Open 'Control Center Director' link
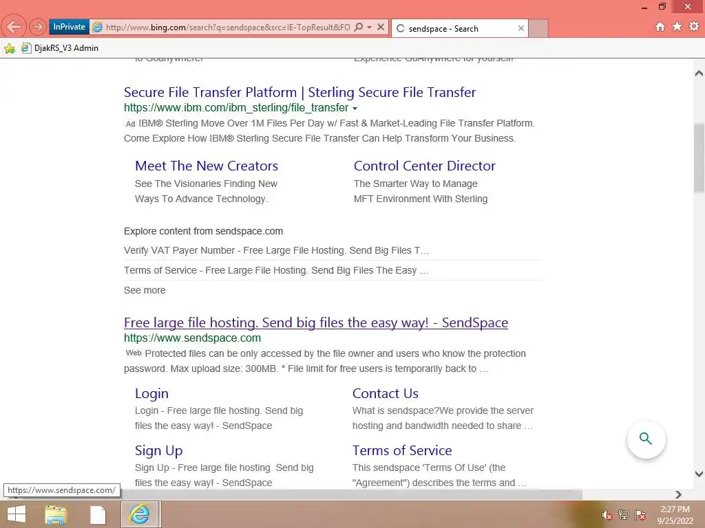The image size is (705, 528). [424, 166]
